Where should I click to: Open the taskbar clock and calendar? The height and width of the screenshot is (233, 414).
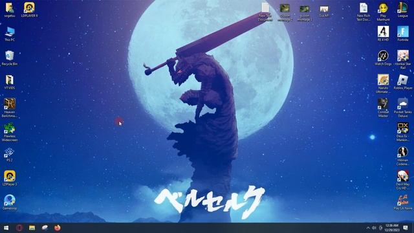(391, 228)
